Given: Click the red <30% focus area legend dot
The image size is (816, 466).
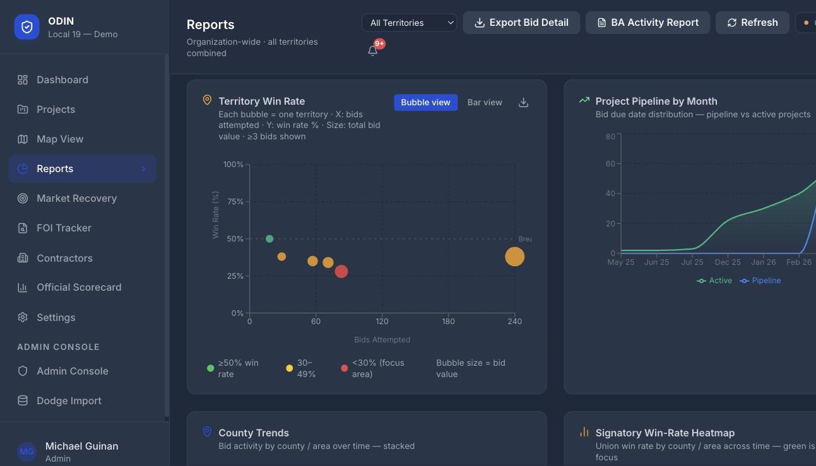Looking at the screenshot, I should click(344, 368).
